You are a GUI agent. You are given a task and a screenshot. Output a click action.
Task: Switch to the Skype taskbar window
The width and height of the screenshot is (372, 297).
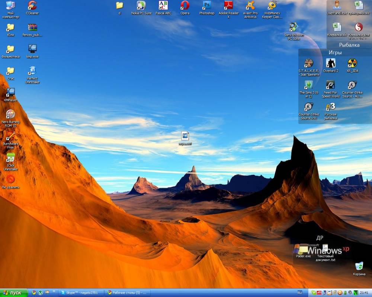[81, 293]
